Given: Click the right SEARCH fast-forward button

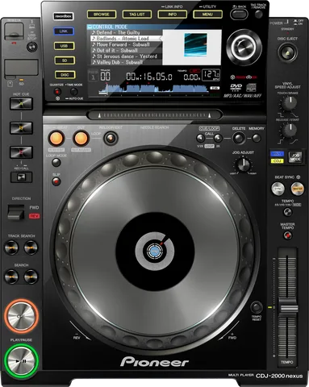Looking at the screenshot, I should coord(31,277).
